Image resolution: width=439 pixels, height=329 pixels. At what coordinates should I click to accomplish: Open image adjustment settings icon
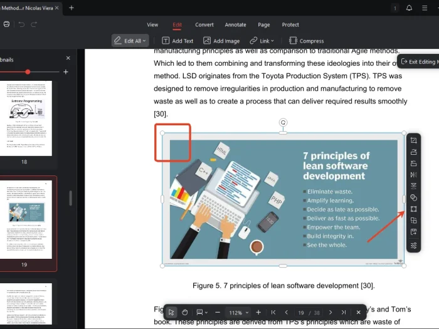coord(414,244)
